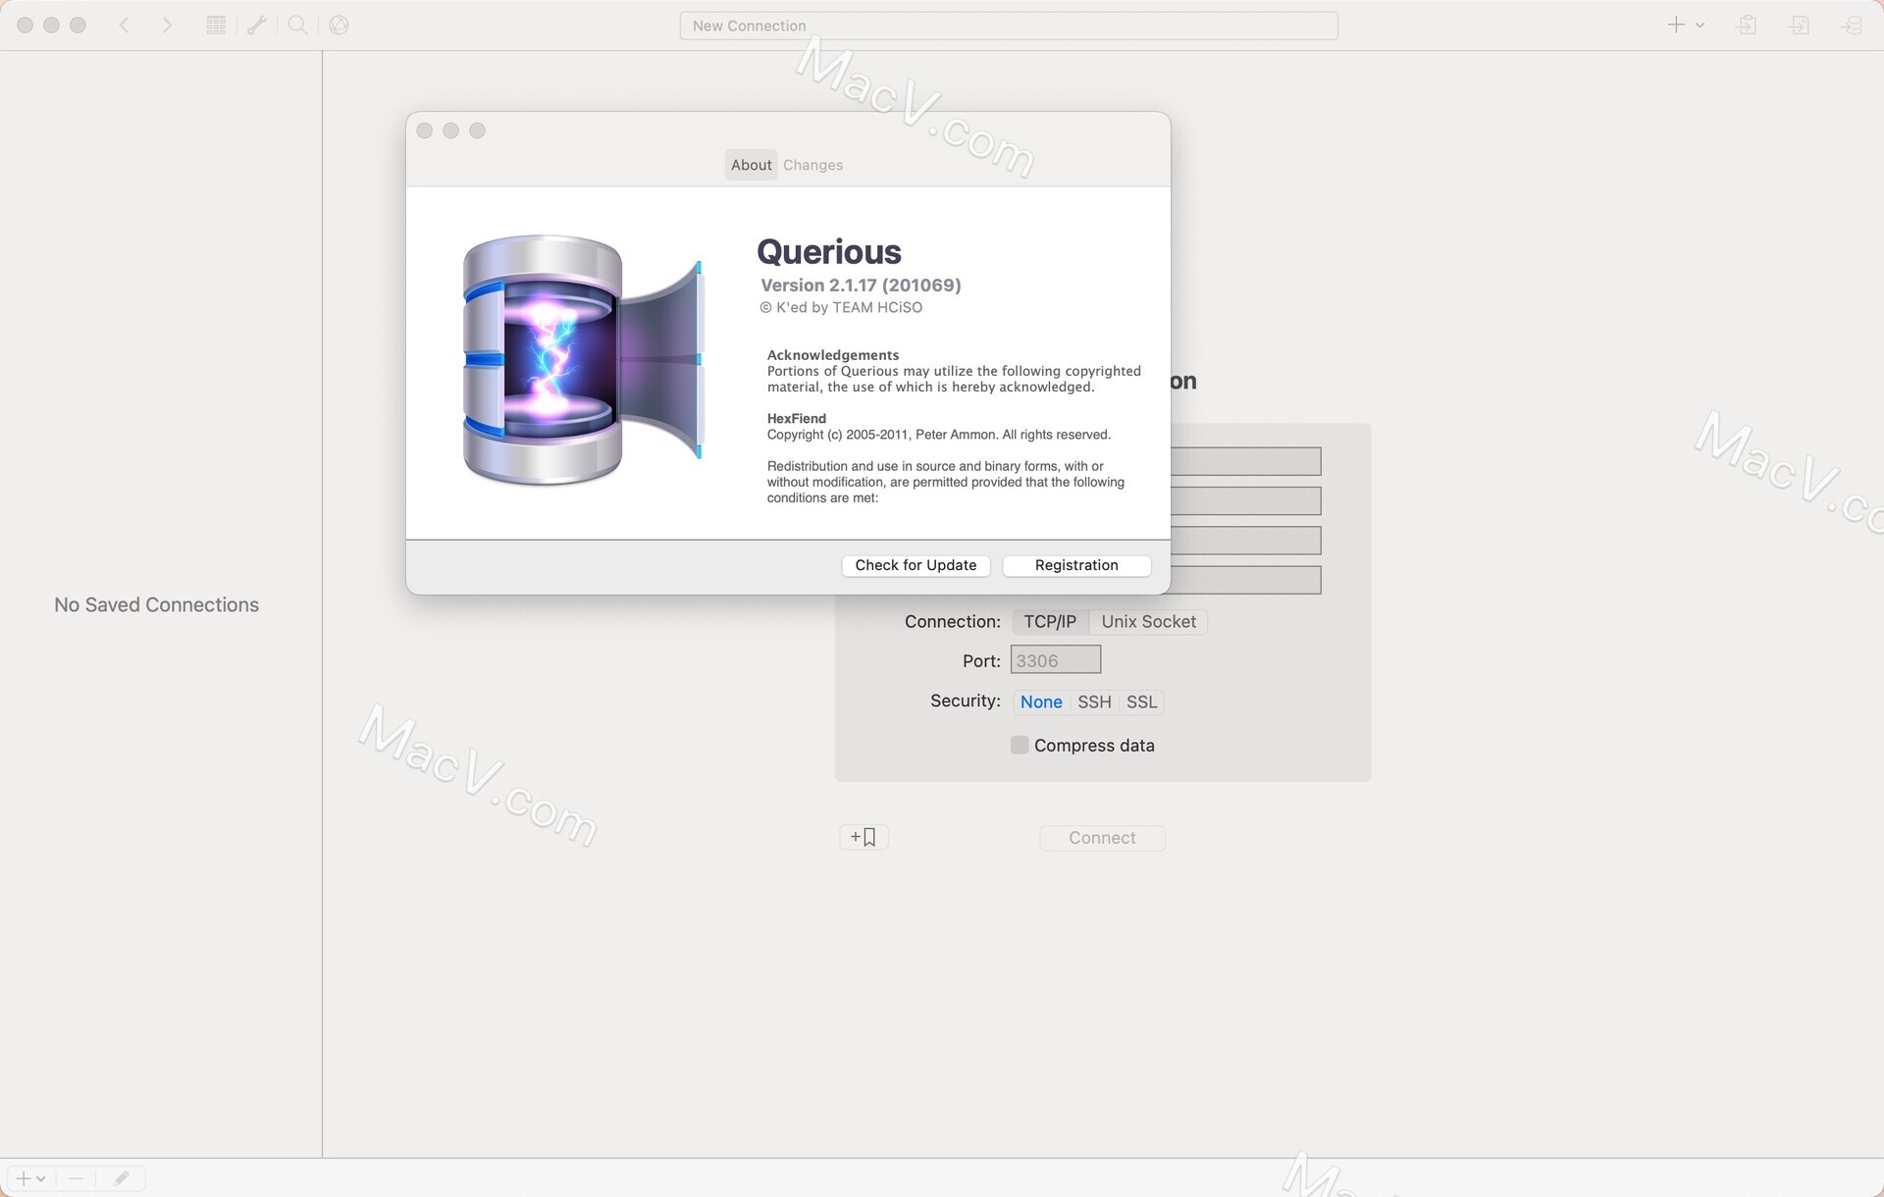Click the pencil edit icon at sidebar bottom
This screenshot has width=1884, height=1197.
pyautogui.click(x=121, y=1178)
